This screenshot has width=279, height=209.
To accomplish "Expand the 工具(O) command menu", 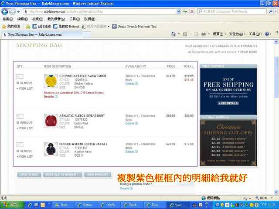I will click(x=255, y=34).
